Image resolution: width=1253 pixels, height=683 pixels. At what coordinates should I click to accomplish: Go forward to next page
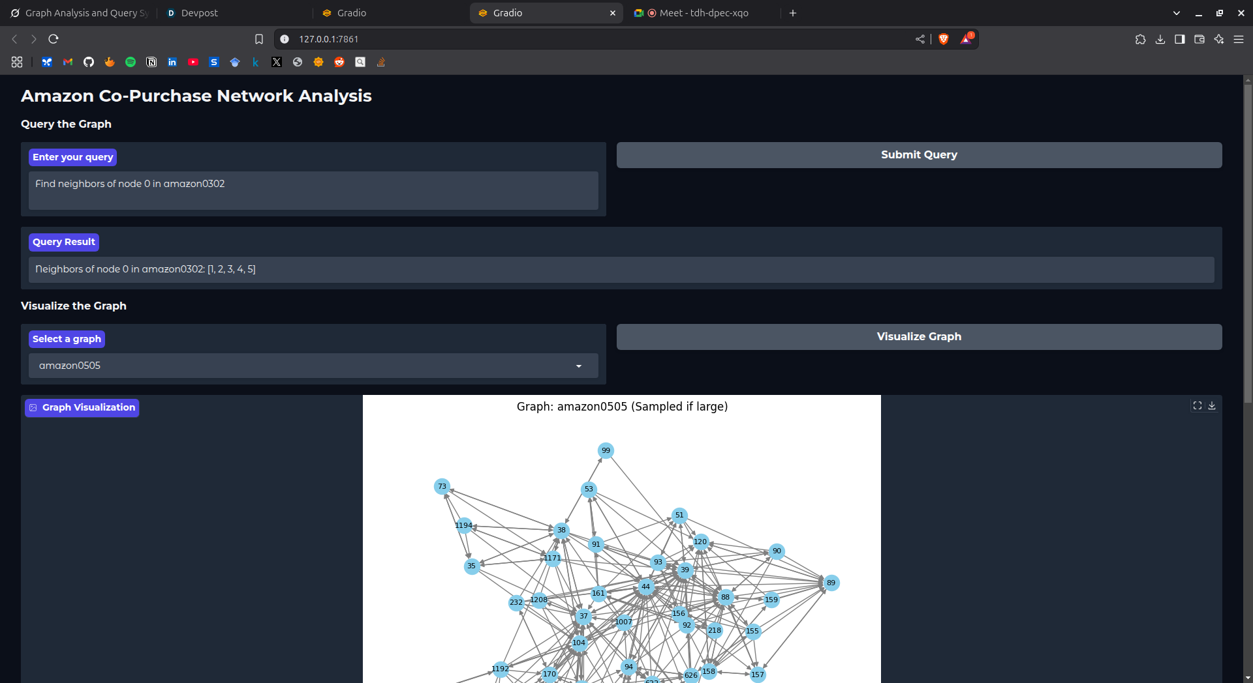(x=34, y=39)
